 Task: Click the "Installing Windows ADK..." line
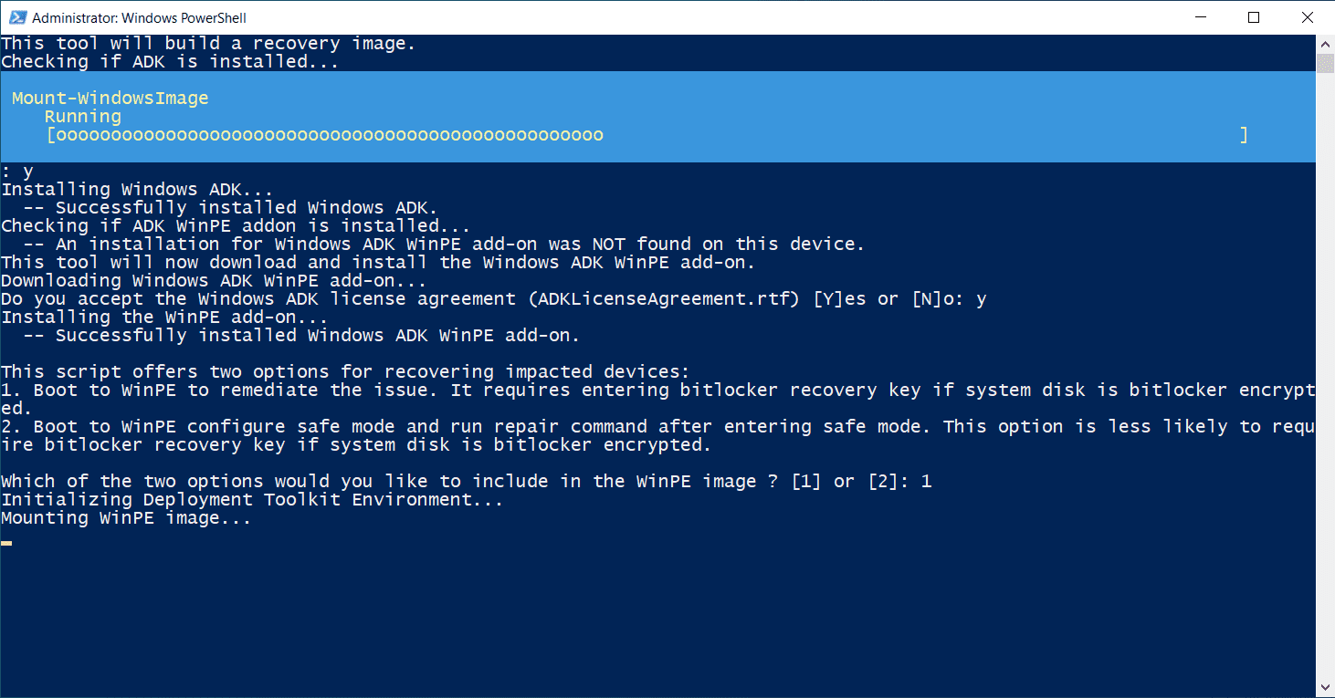tap(137, 190)
